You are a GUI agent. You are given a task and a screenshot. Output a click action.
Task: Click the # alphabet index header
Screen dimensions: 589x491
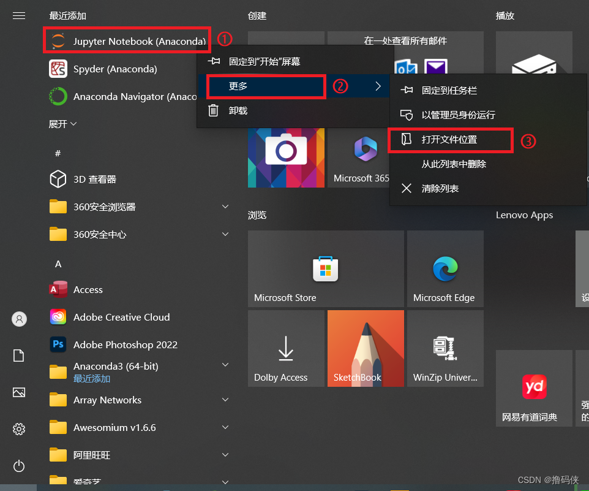(x=58, y=153)
